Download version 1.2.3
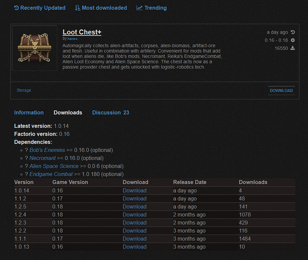308x260 pixels. point(134,223)
